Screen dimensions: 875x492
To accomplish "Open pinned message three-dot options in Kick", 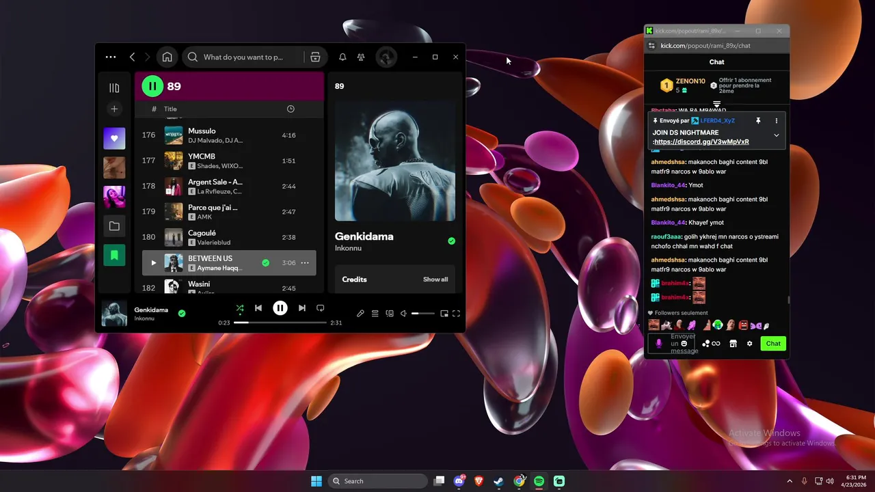I will point(776,120).
